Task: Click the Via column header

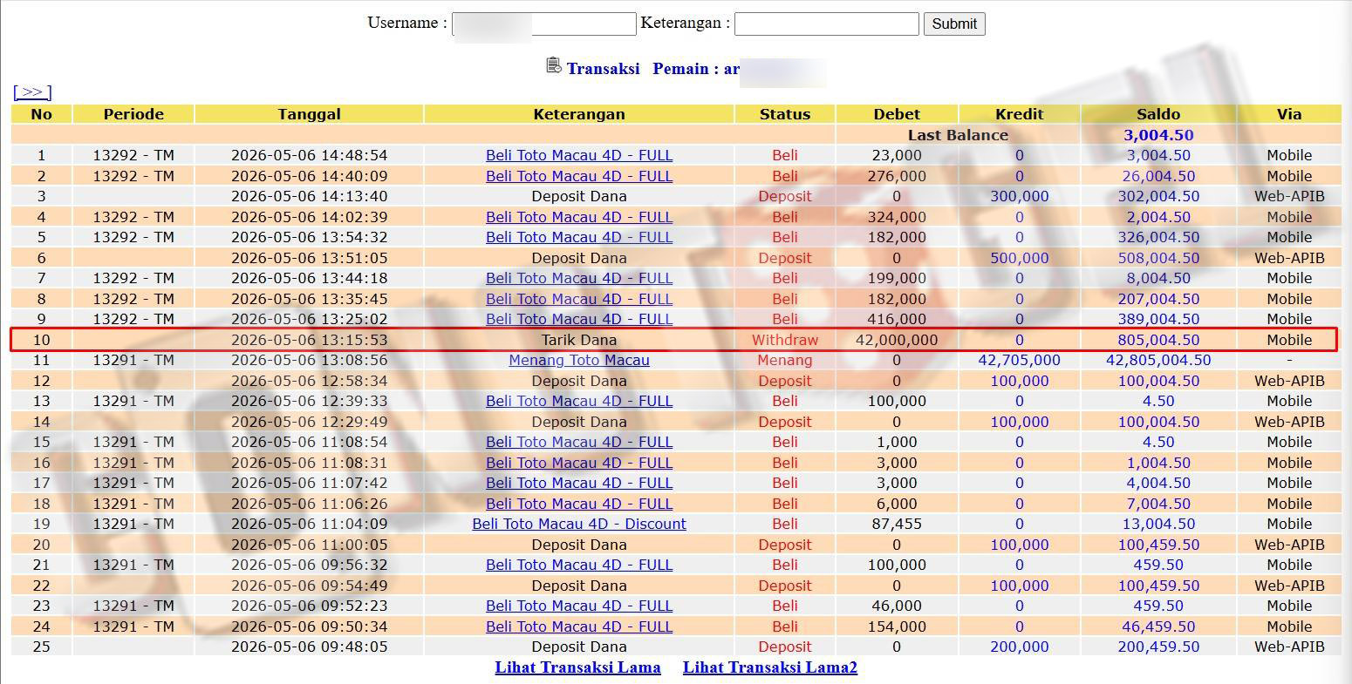Action: point(1289,114)
